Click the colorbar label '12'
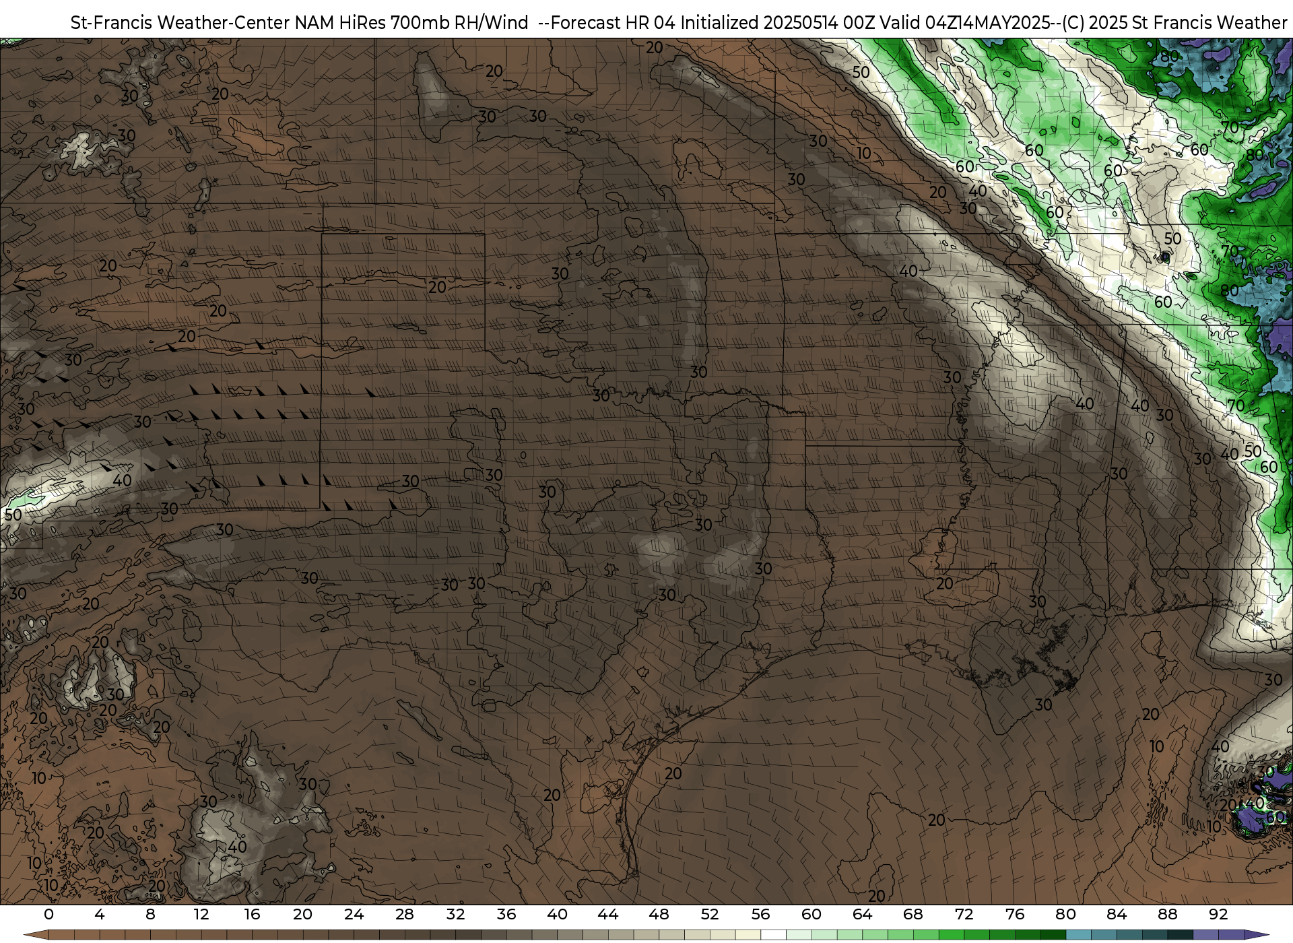The height and width of the screenshot is (943, 1293). point(201,914)
